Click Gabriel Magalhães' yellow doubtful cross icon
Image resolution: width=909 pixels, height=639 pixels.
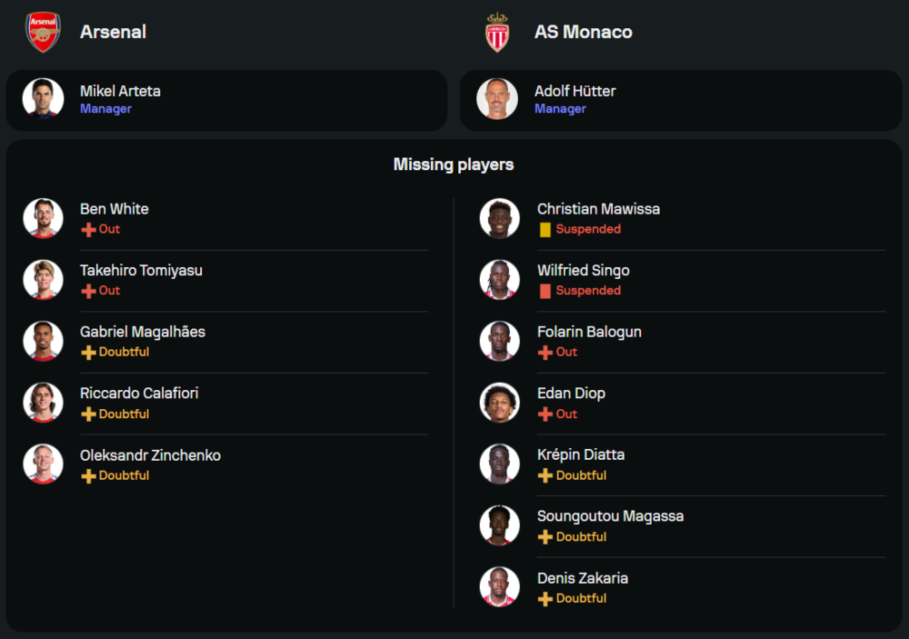point(88,353)
